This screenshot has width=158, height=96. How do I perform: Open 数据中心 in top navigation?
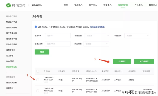tap(153, 5)
